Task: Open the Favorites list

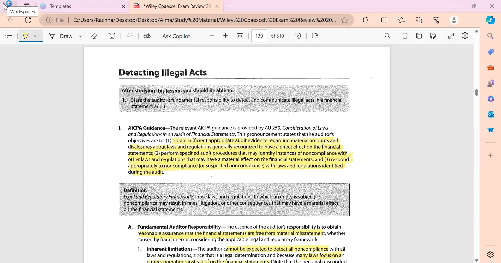Action: 402,20
